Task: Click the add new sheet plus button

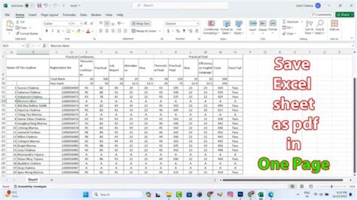Action: [x=52, y=180]
